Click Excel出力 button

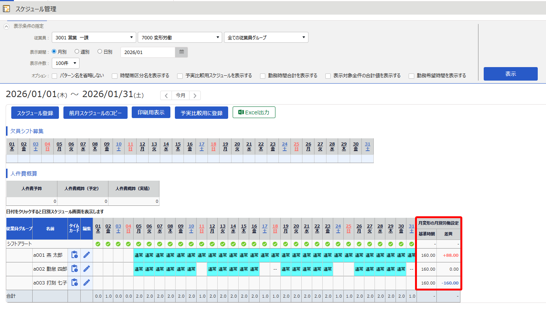[x=254, y=112]
